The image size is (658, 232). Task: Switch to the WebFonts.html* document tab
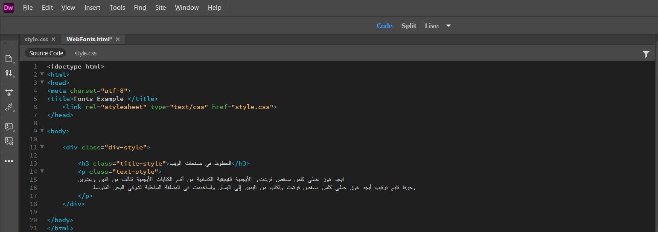(x=90, y=39)
